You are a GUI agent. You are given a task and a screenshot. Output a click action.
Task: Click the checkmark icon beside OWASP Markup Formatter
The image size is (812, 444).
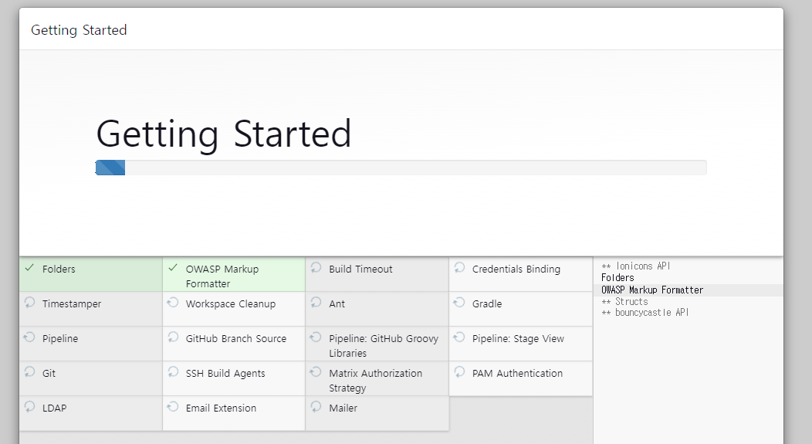[173, 268]
